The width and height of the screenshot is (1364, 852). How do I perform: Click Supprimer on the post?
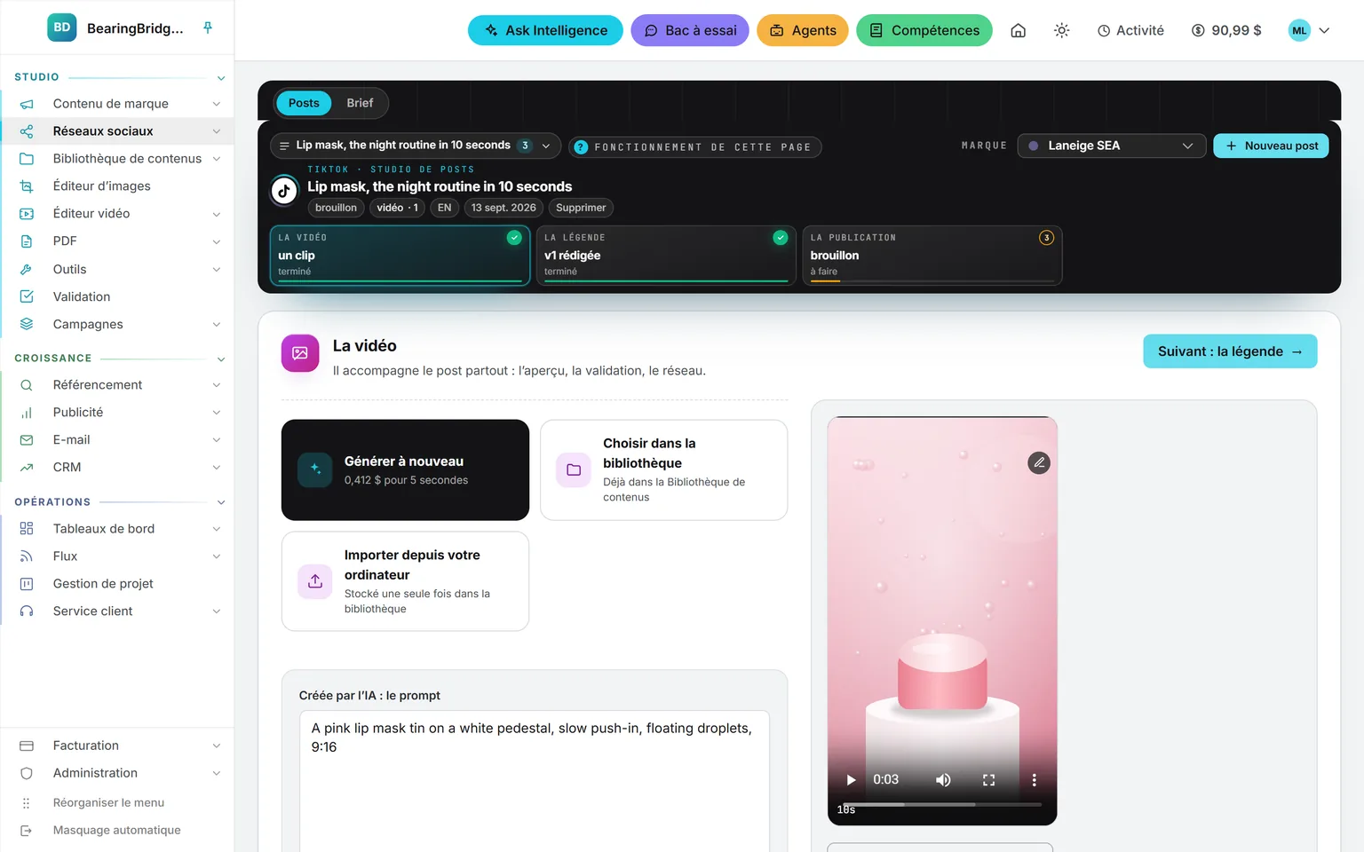point(581,208)
